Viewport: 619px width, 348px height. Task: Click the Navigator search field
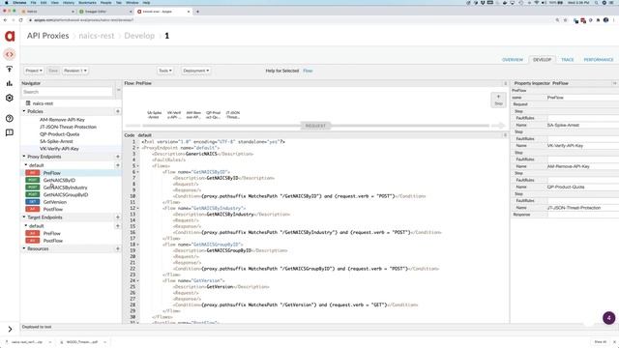67,92
